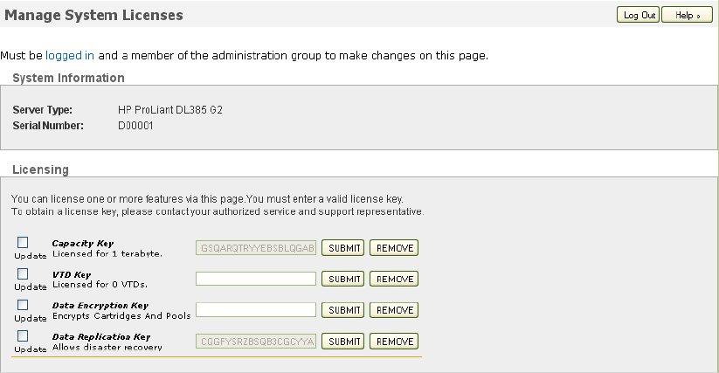Remove the Data Replication Key
Image resolution: width=719 pixels, height=373 pixels.
[x=394, y=341]
